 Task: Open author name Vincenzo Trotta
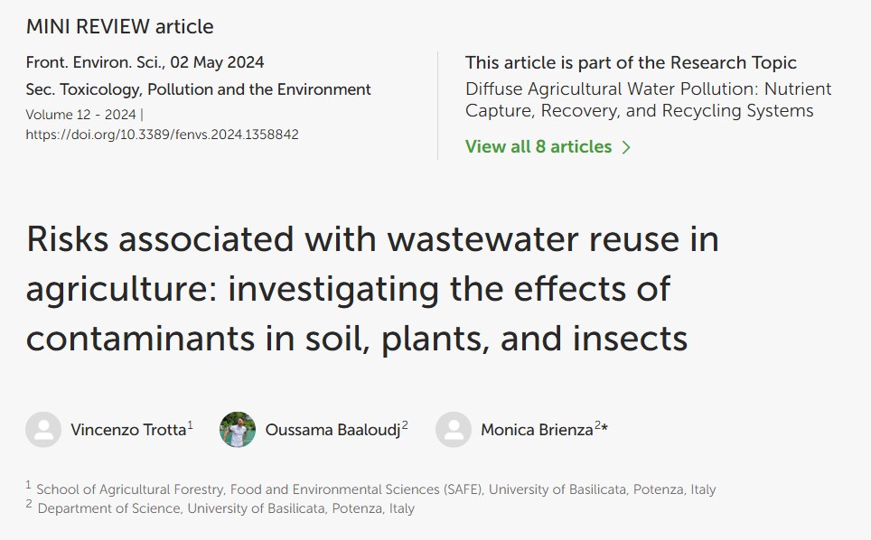pyautogui.click(x=128, y=430)
